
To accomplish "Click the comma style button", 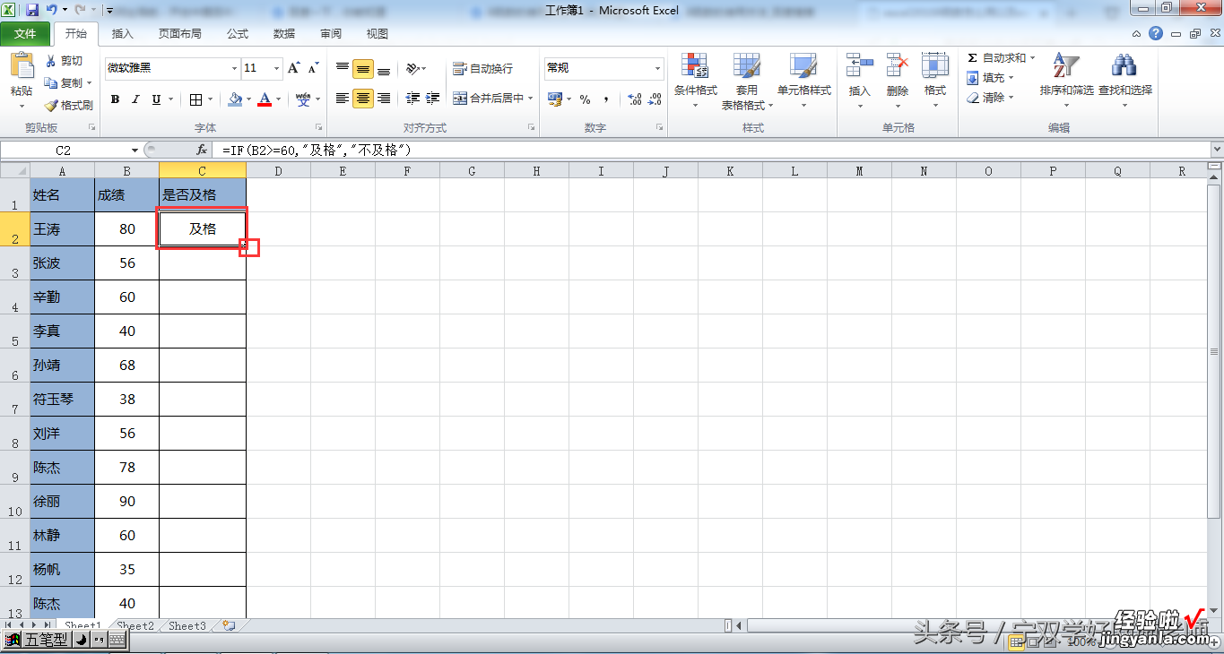I will point(606,99).
